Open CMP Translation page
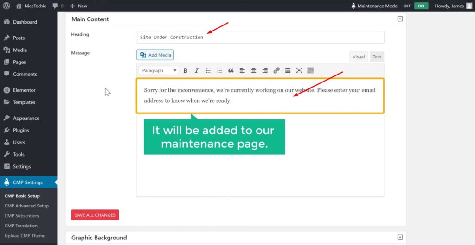Screen dimensions: 475x245 point(21,226)
